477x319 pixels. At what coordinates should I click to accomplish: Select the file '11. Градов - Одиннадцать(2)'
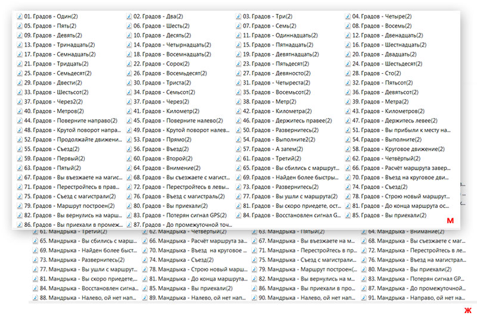coord(277,35)
